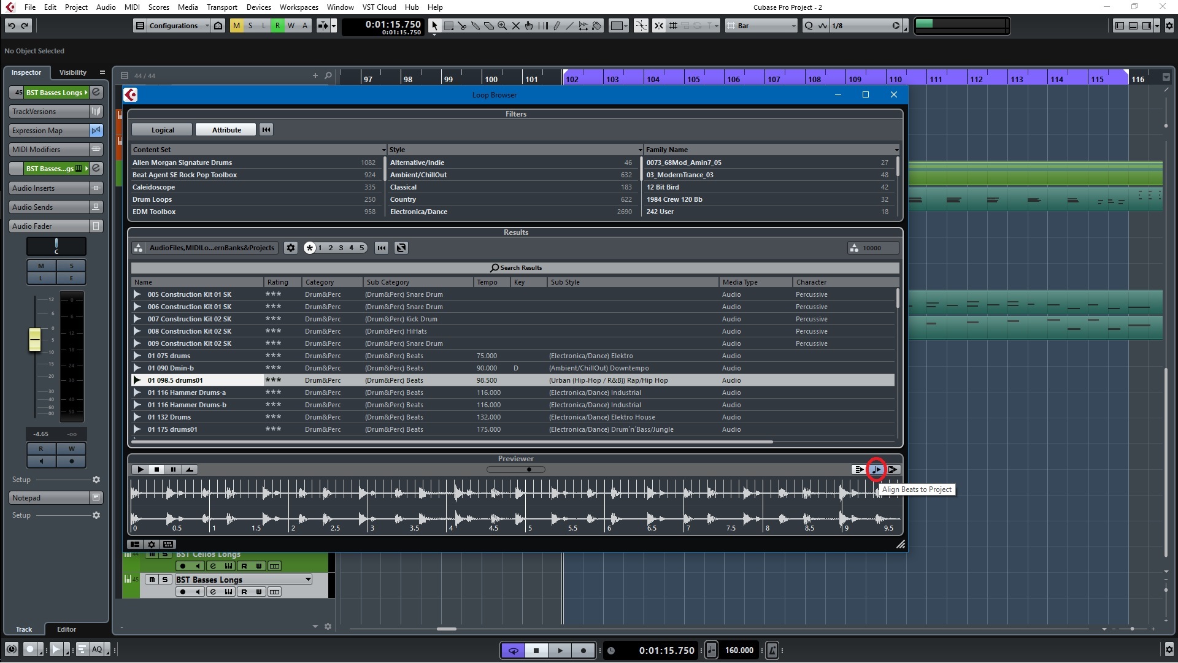Toggle the Mute M state button

click(x=236, y=26)
